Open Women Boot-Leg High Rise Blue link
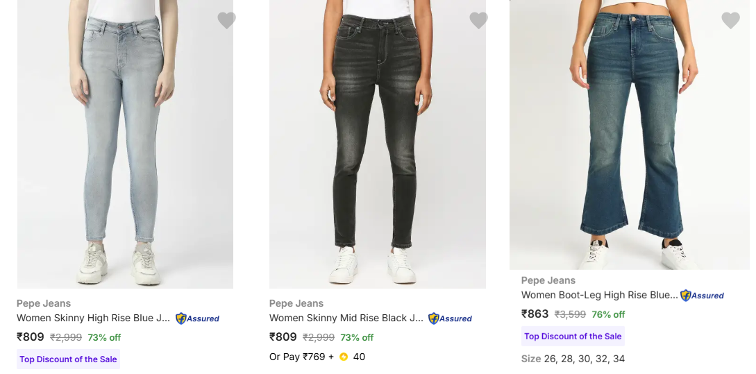Screen dimensions: 756x374 tap(599, 295)
